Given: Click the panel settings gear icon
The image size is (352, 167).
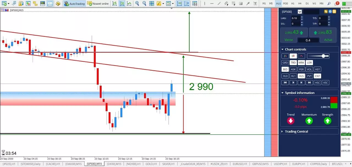Looking at the screenshot, I should point(330,12).
